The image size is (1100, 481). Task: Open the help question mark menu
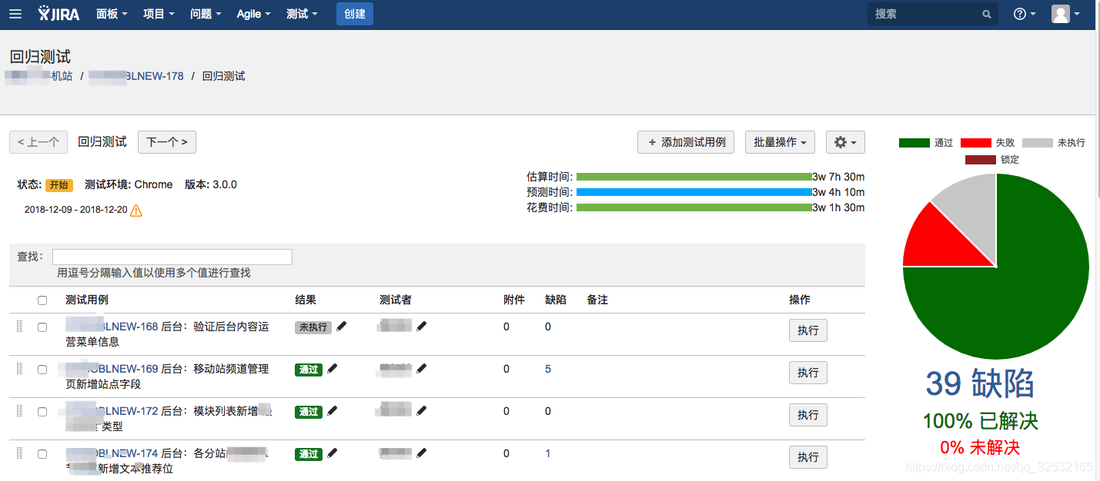(1024, 14)
